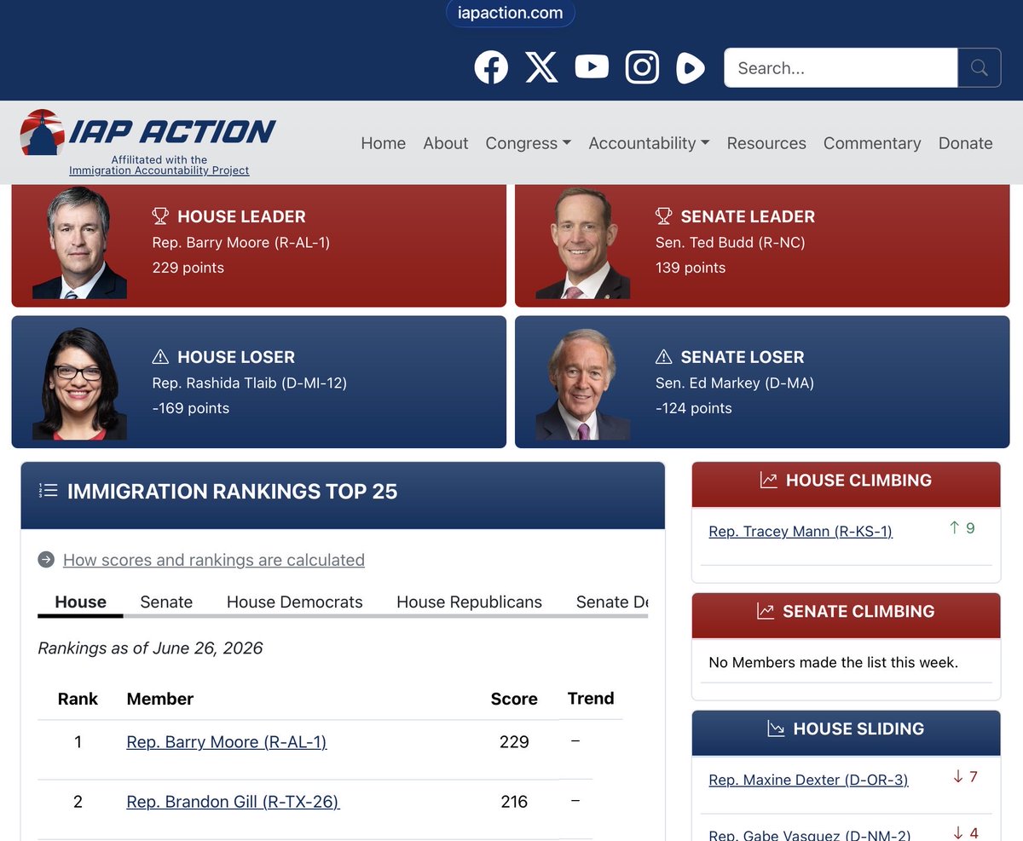Click the Score column header
Screen dimensions: 1023x841
click(x=514, y=699)
